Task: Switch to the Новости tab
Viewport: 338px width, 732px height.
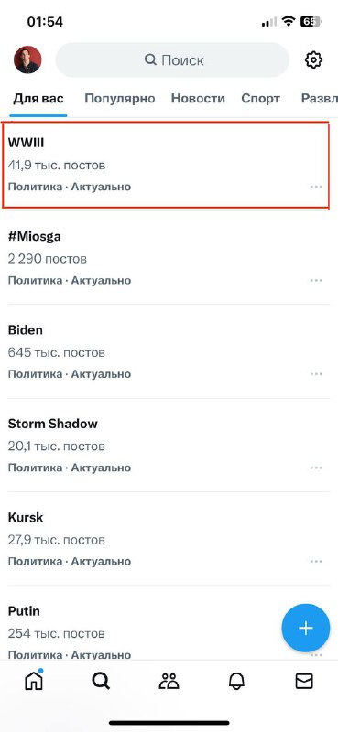Action: 198,99
